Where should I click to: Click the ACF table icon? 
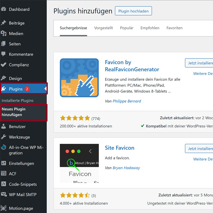click(4, 173)
